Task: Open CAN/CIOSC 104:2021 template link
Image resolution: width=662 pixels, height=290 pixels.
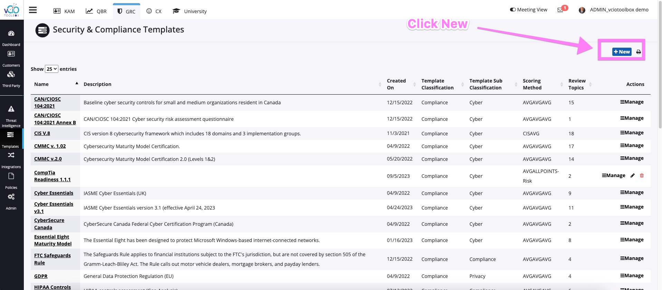Action: tap(47, 103)
